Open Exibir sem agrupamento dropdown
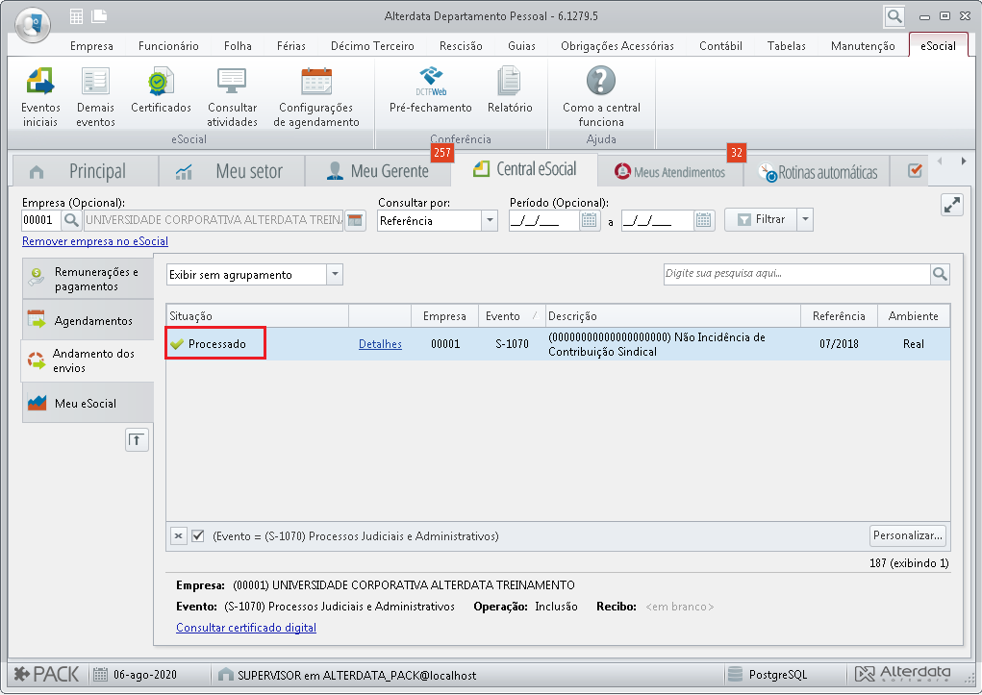 click(335, 274)
